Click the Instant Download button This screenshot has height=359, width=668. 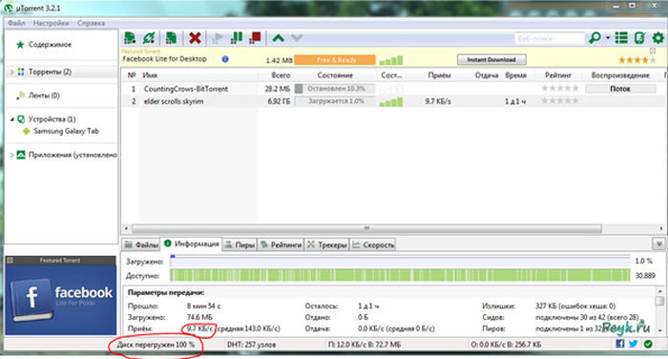[x=491, y=60]
